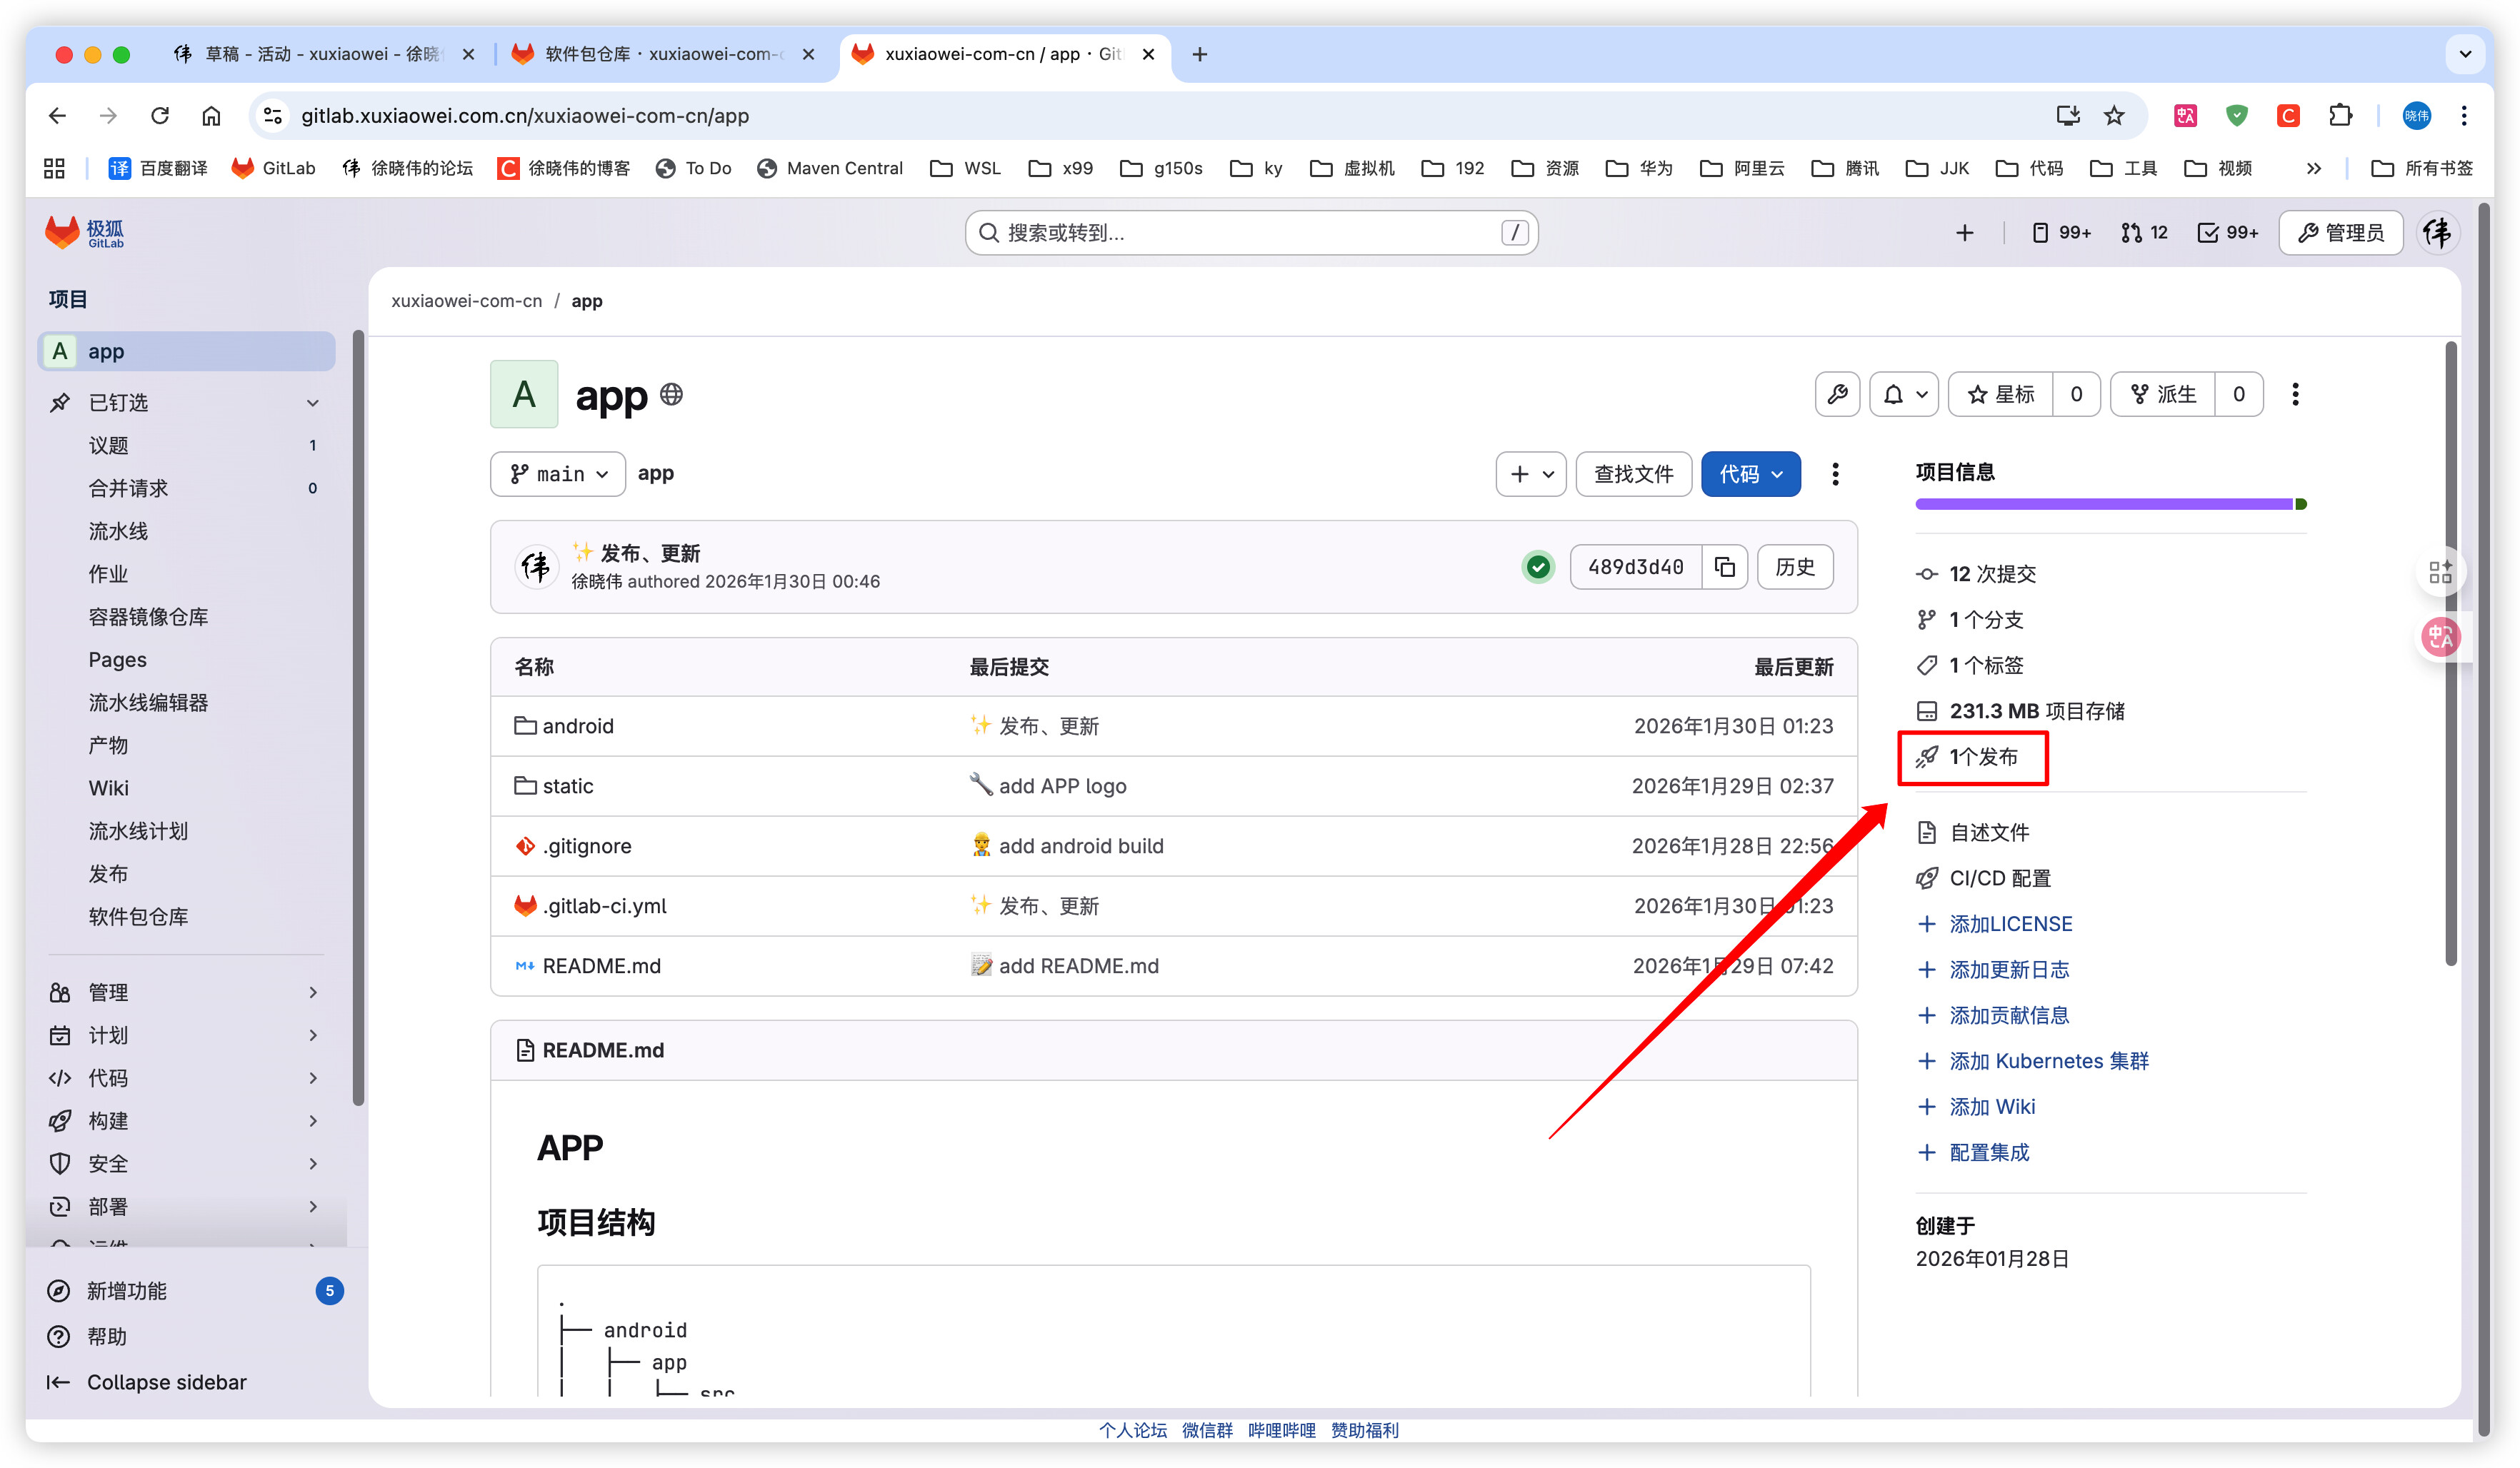
Task: Open the Add LICENSE link
Action: click(2010, 923)
